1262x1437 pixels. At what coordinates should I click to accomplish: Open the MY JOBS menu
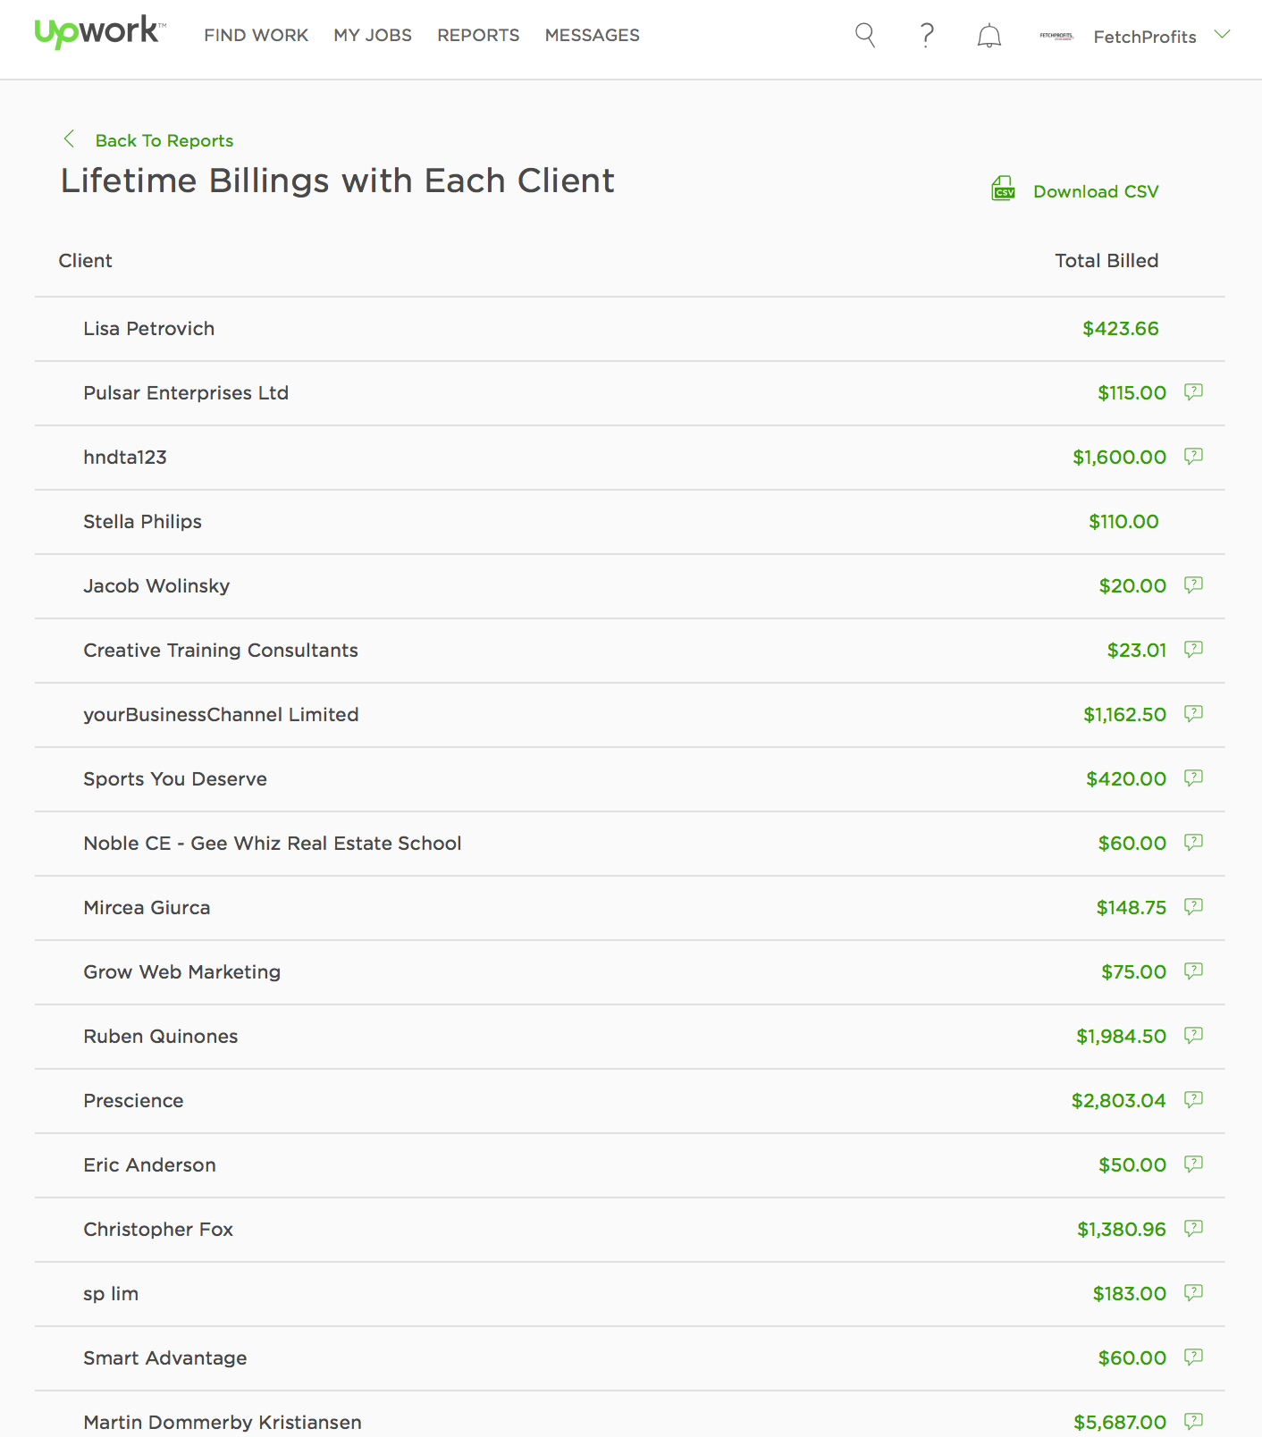coord(373,36)
